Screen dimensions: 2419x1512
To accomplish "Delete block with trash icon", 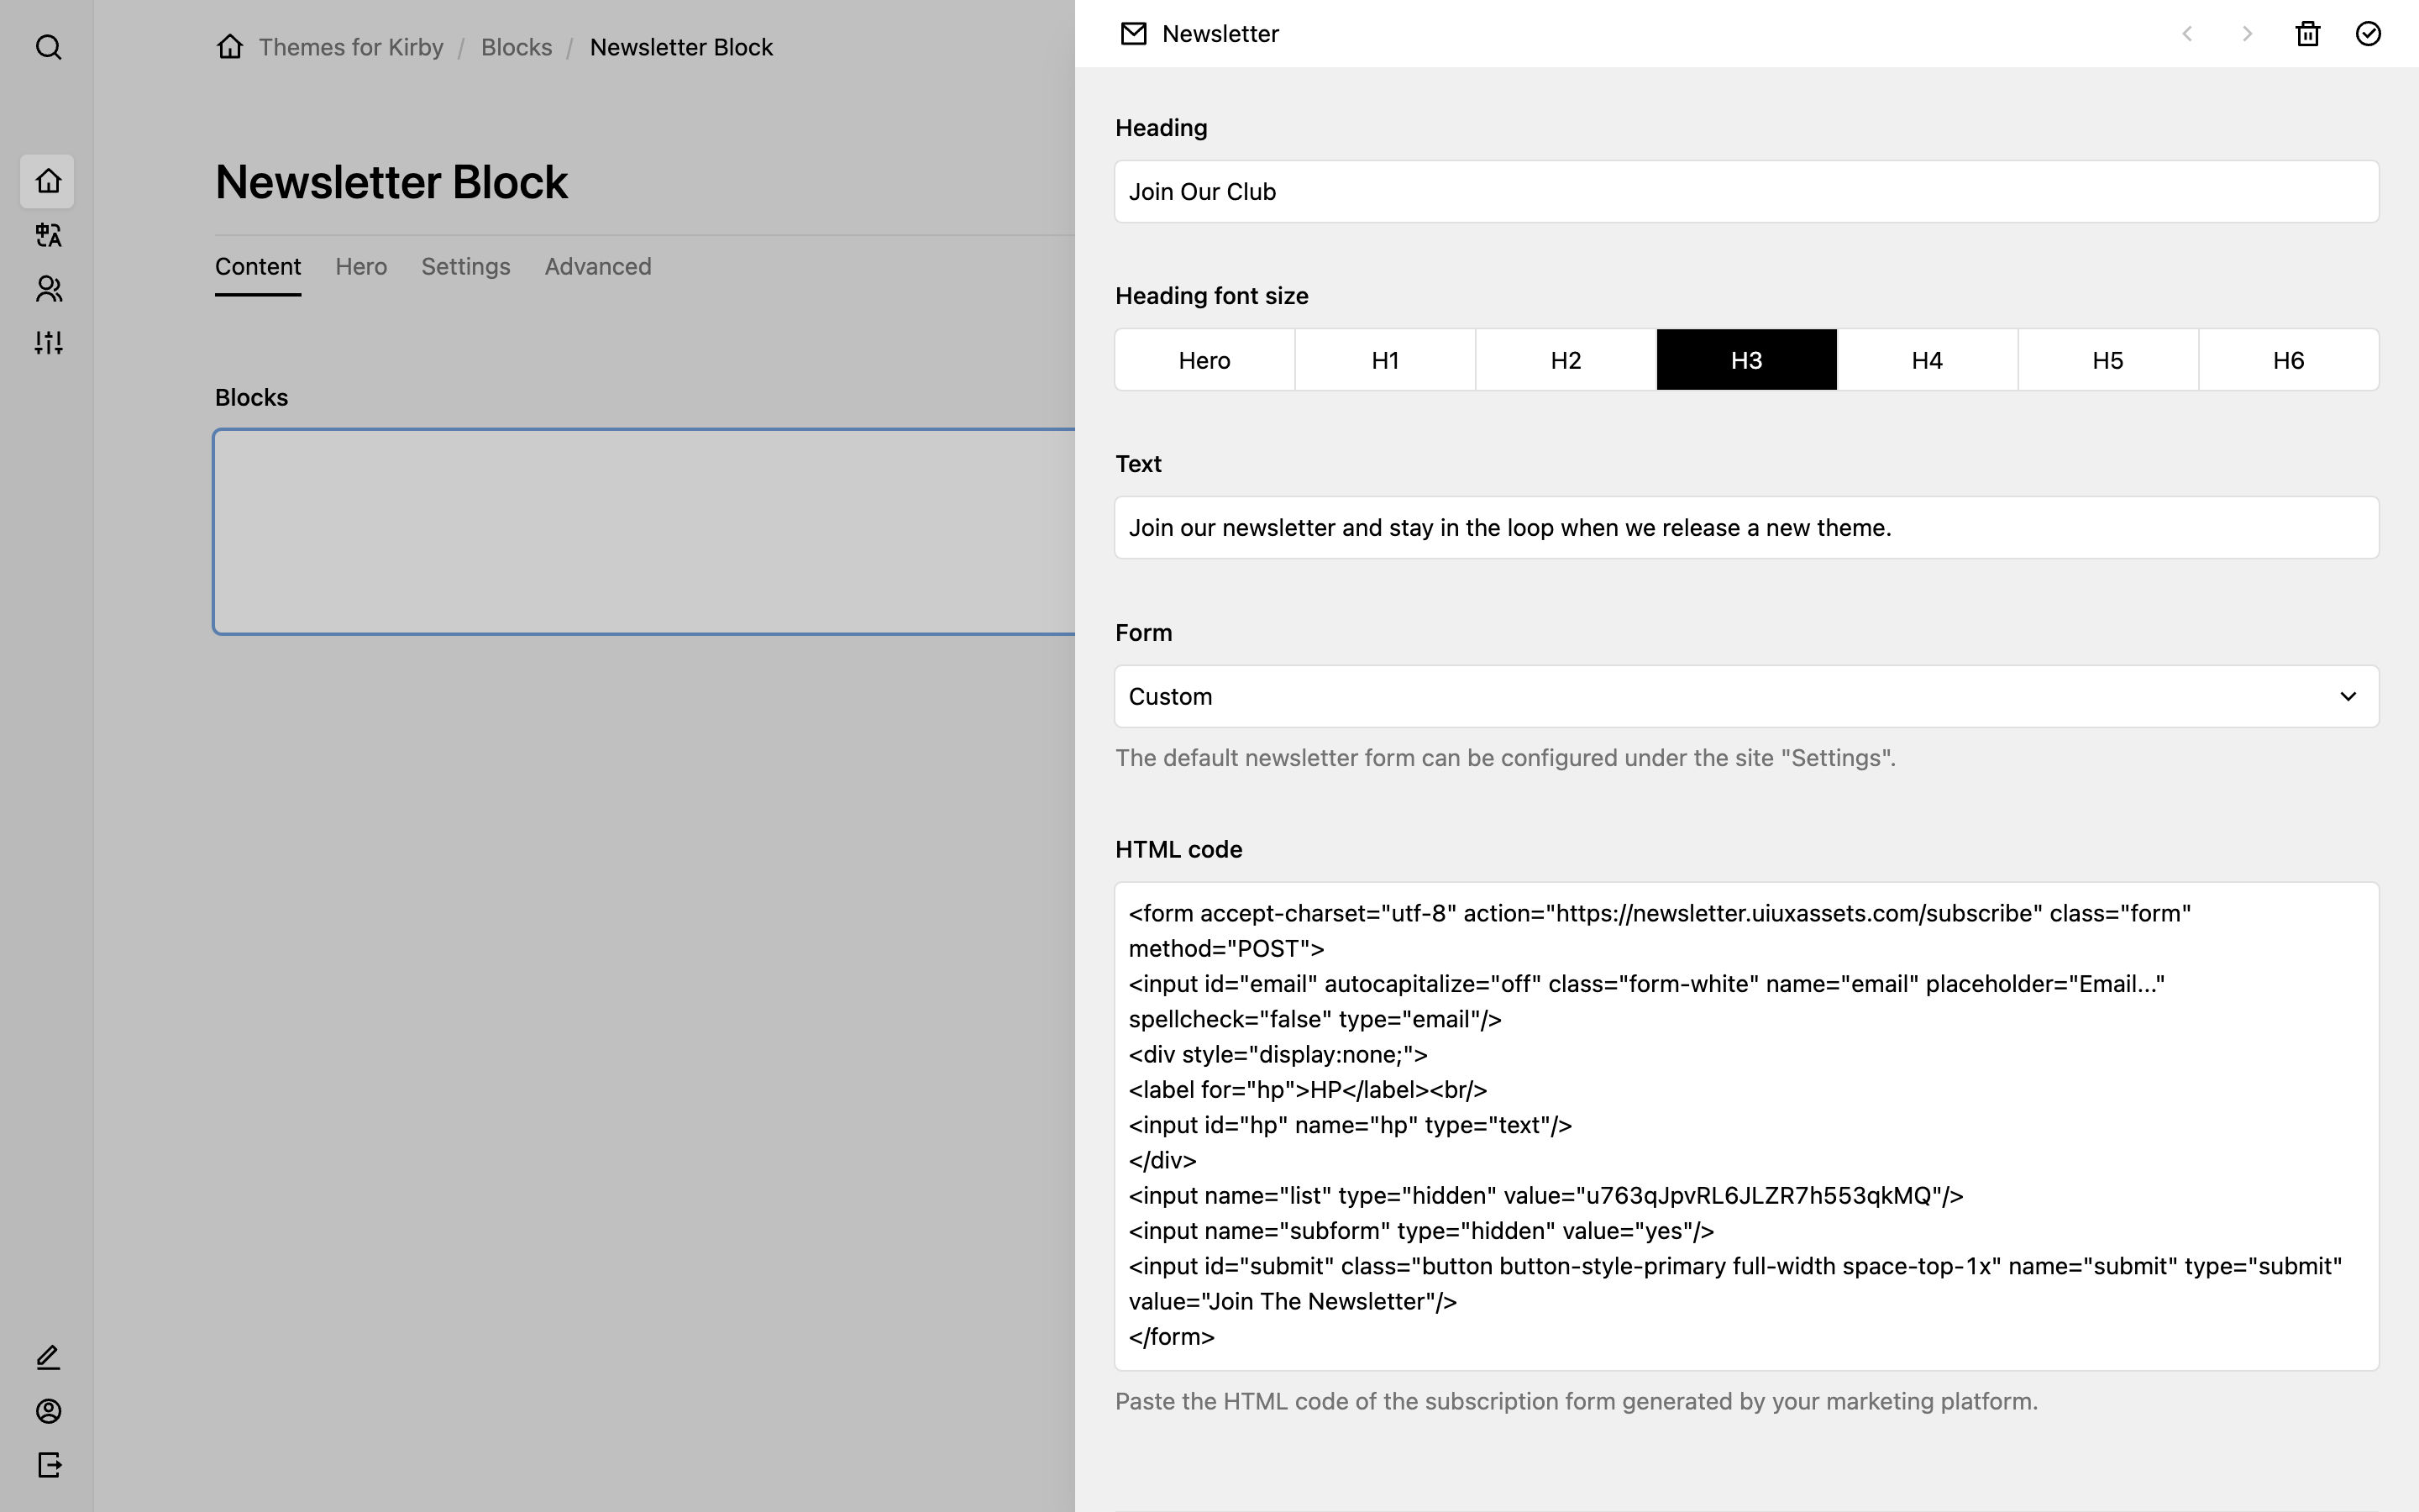I will [x=2308, y=34].
